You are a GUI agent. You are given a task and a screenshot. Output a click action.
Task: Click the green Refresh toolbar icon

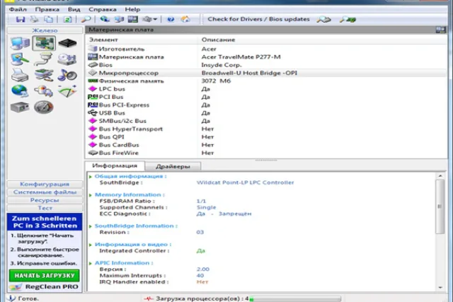[67, 19]
